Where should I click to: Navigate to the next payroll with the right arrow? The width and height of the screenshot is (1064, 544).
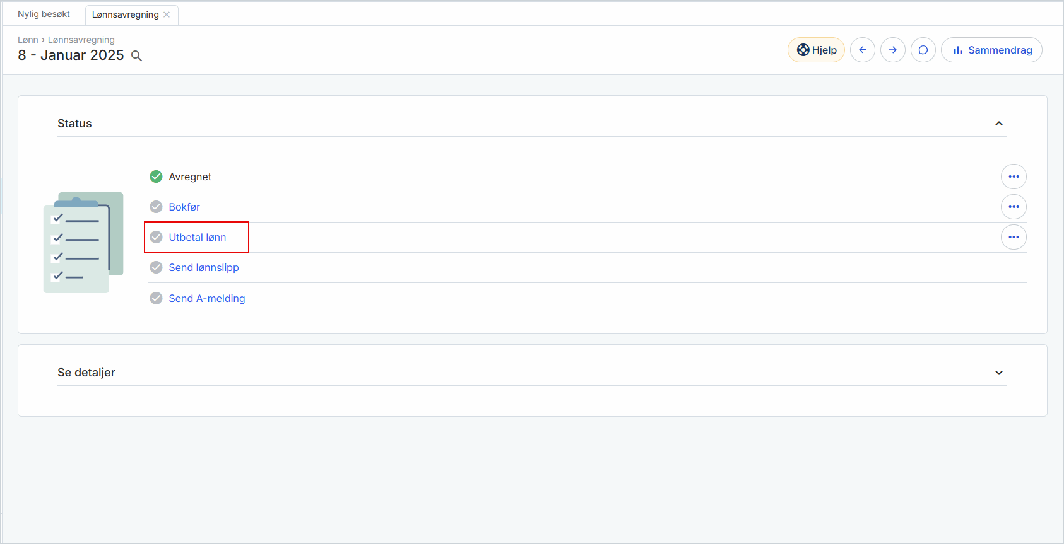tap(893, 50)
